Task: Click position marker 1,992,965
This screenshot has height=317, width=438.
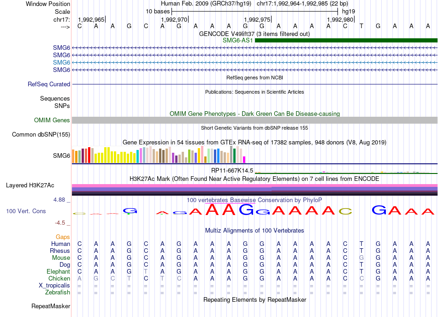Action: (91, 19)
